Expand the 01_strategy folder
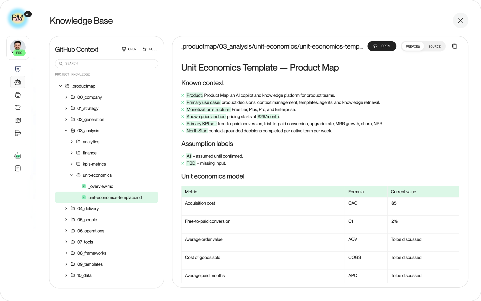This screenshot has height=301, width=481. tap(66, 108)
